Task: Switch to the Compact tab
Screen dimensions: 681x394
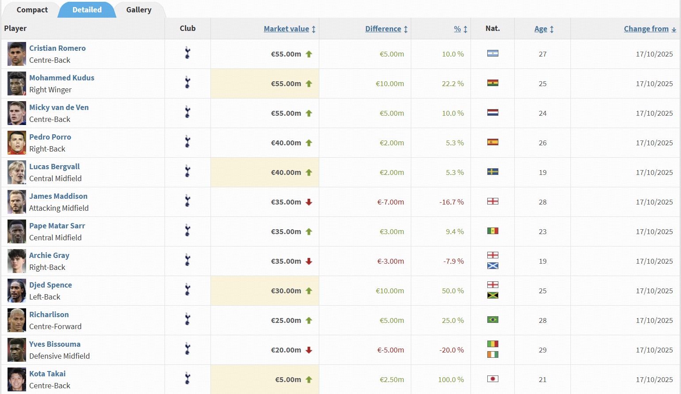Action: [32, 10]
